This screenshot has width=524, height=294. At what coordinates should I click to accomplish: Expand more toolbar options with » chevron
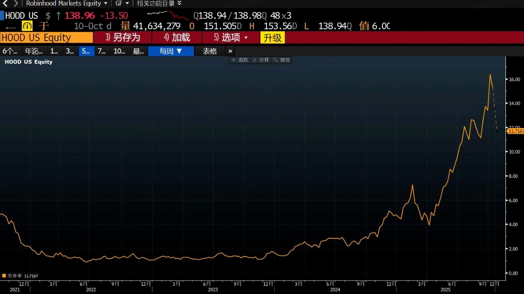(x=230, y=51)
